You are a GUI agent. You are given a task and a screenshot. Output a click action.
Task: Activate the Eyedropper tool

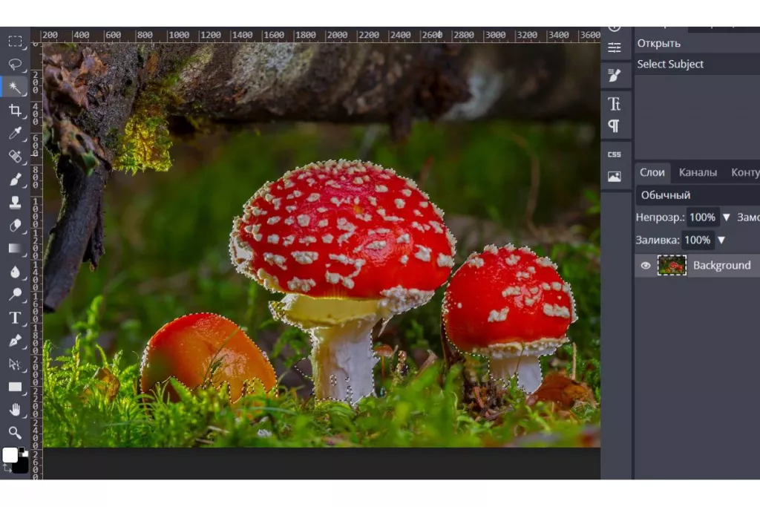(x=15, y=133)
